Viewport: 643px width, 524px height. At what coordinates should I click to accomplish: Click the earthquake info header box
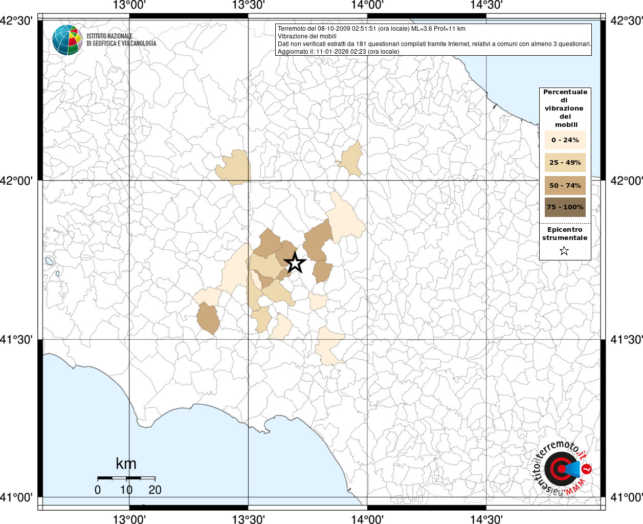click(433, 39)
